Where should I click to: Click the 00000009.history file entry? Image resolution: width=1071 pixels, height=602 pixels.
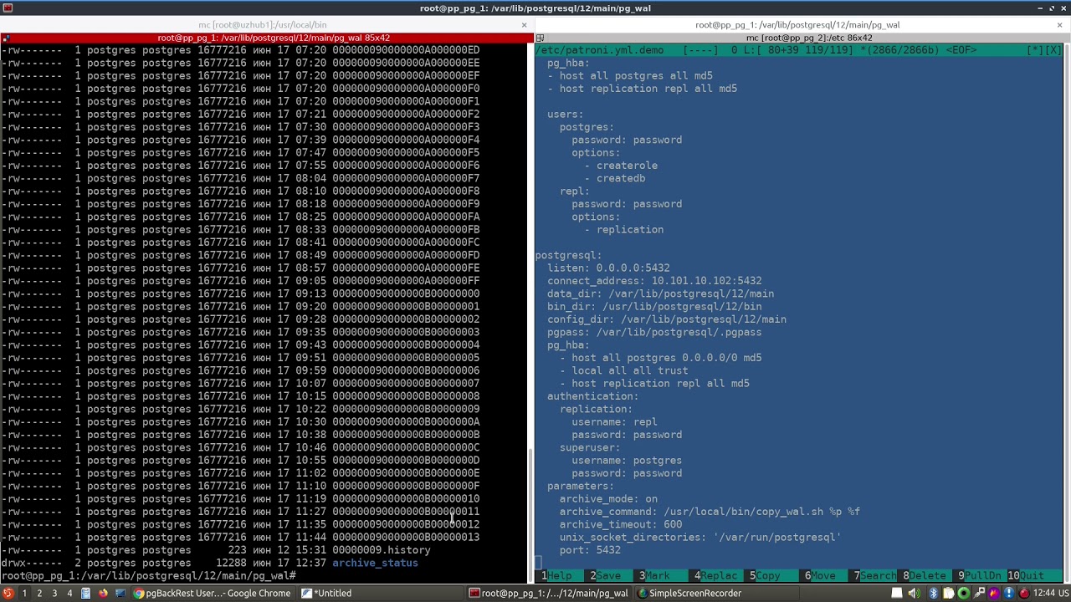pyautogui.click(x=382, y=550)
